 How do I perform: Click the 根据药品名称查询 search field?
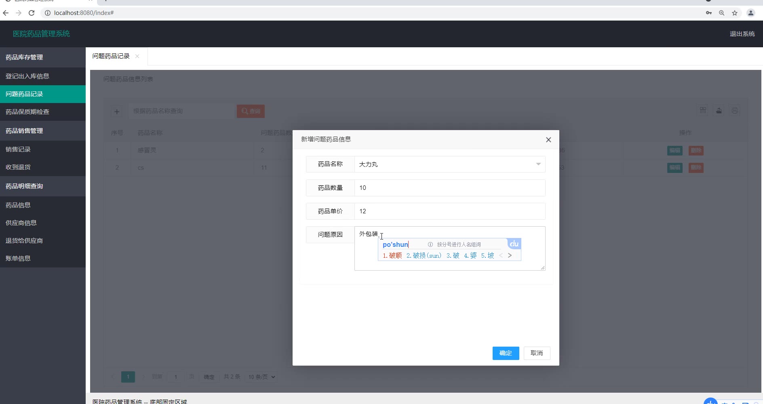182,111
